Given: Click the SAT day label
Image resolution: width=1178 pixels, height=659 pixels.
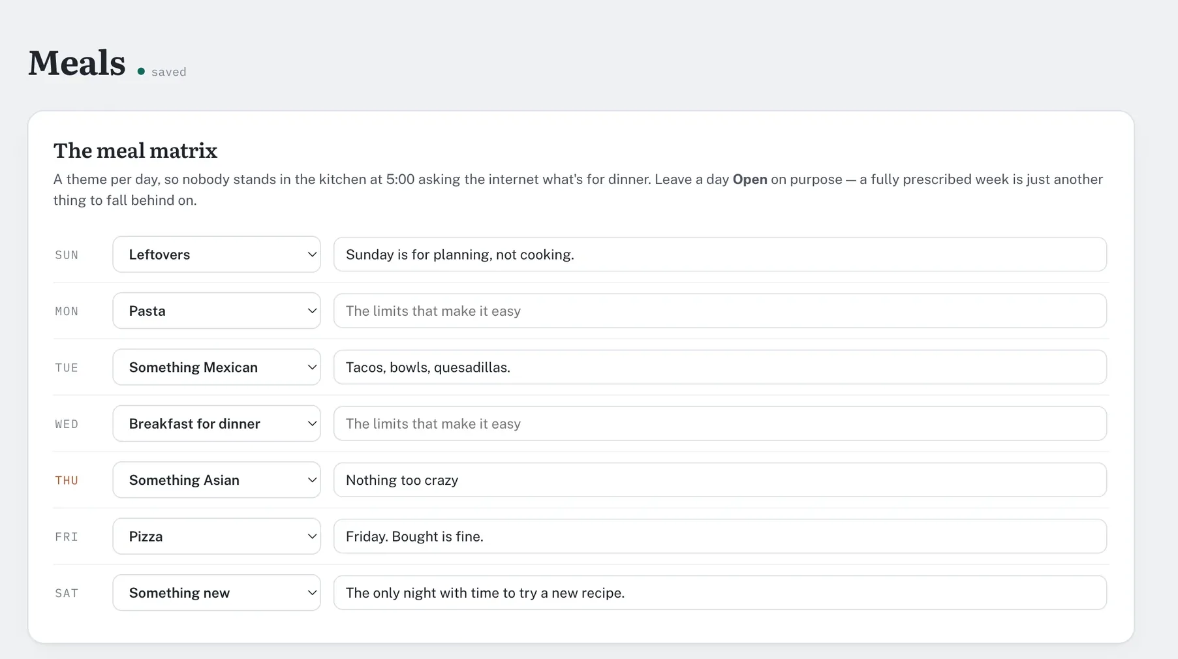Looking at the screenshot, I should (67, 593).
